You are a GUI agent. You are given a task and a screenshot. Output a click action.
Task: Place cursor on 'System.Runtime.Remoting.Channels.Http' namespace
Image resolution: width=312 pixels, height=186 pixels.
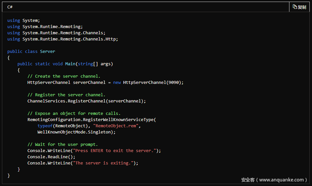point(70,39)
